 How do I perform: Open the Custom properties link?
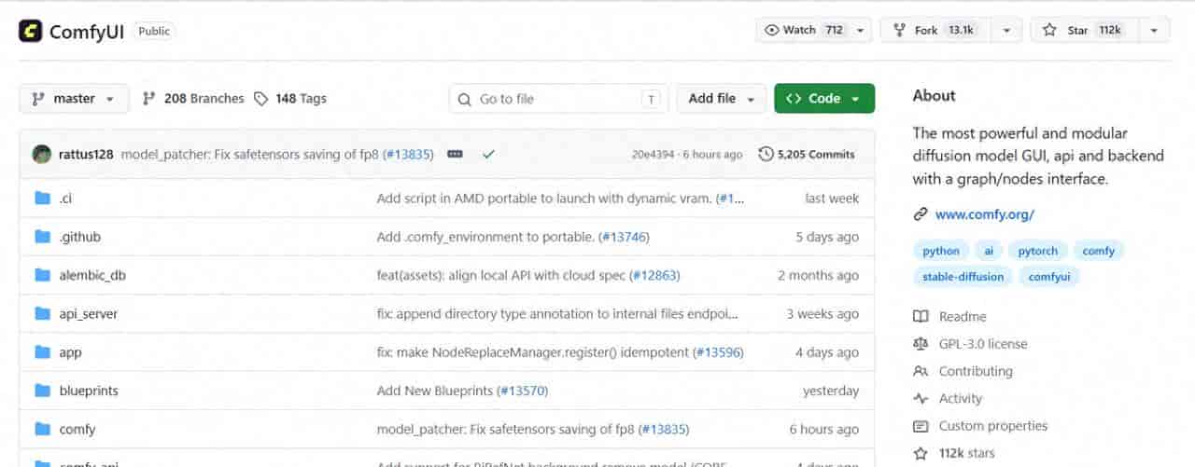(981, 426)
